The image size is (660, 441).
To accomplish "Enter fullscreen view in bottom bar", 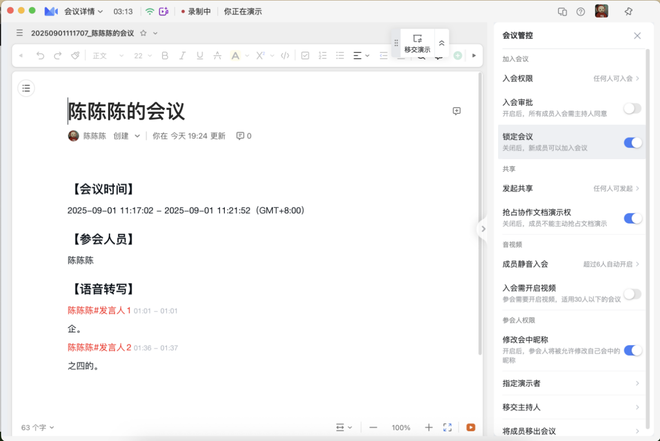I will [447, 427].
